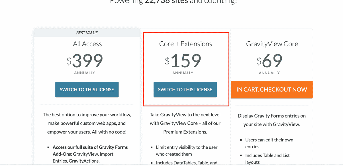This screenshot has height=166, width=343.
Task: Click the Annually label under $399
Action: pyautogui.click(x=85, y=73)
